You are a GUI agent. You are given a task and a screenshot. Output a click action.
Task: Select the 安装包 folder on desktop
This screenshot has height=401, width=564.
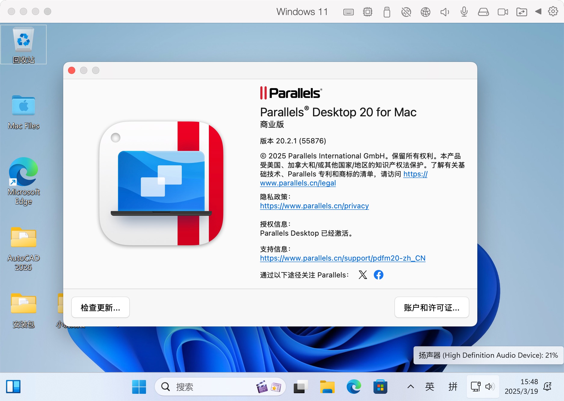coord(23,311)
